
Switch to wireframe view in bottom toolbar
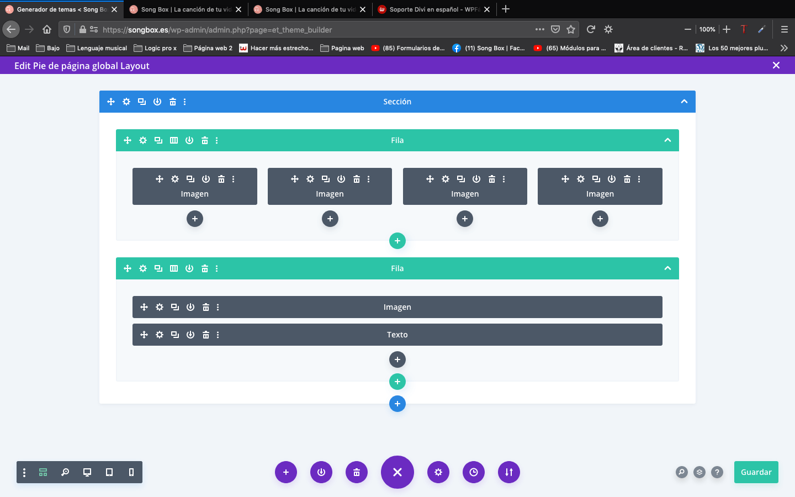[x=43, y=472]
